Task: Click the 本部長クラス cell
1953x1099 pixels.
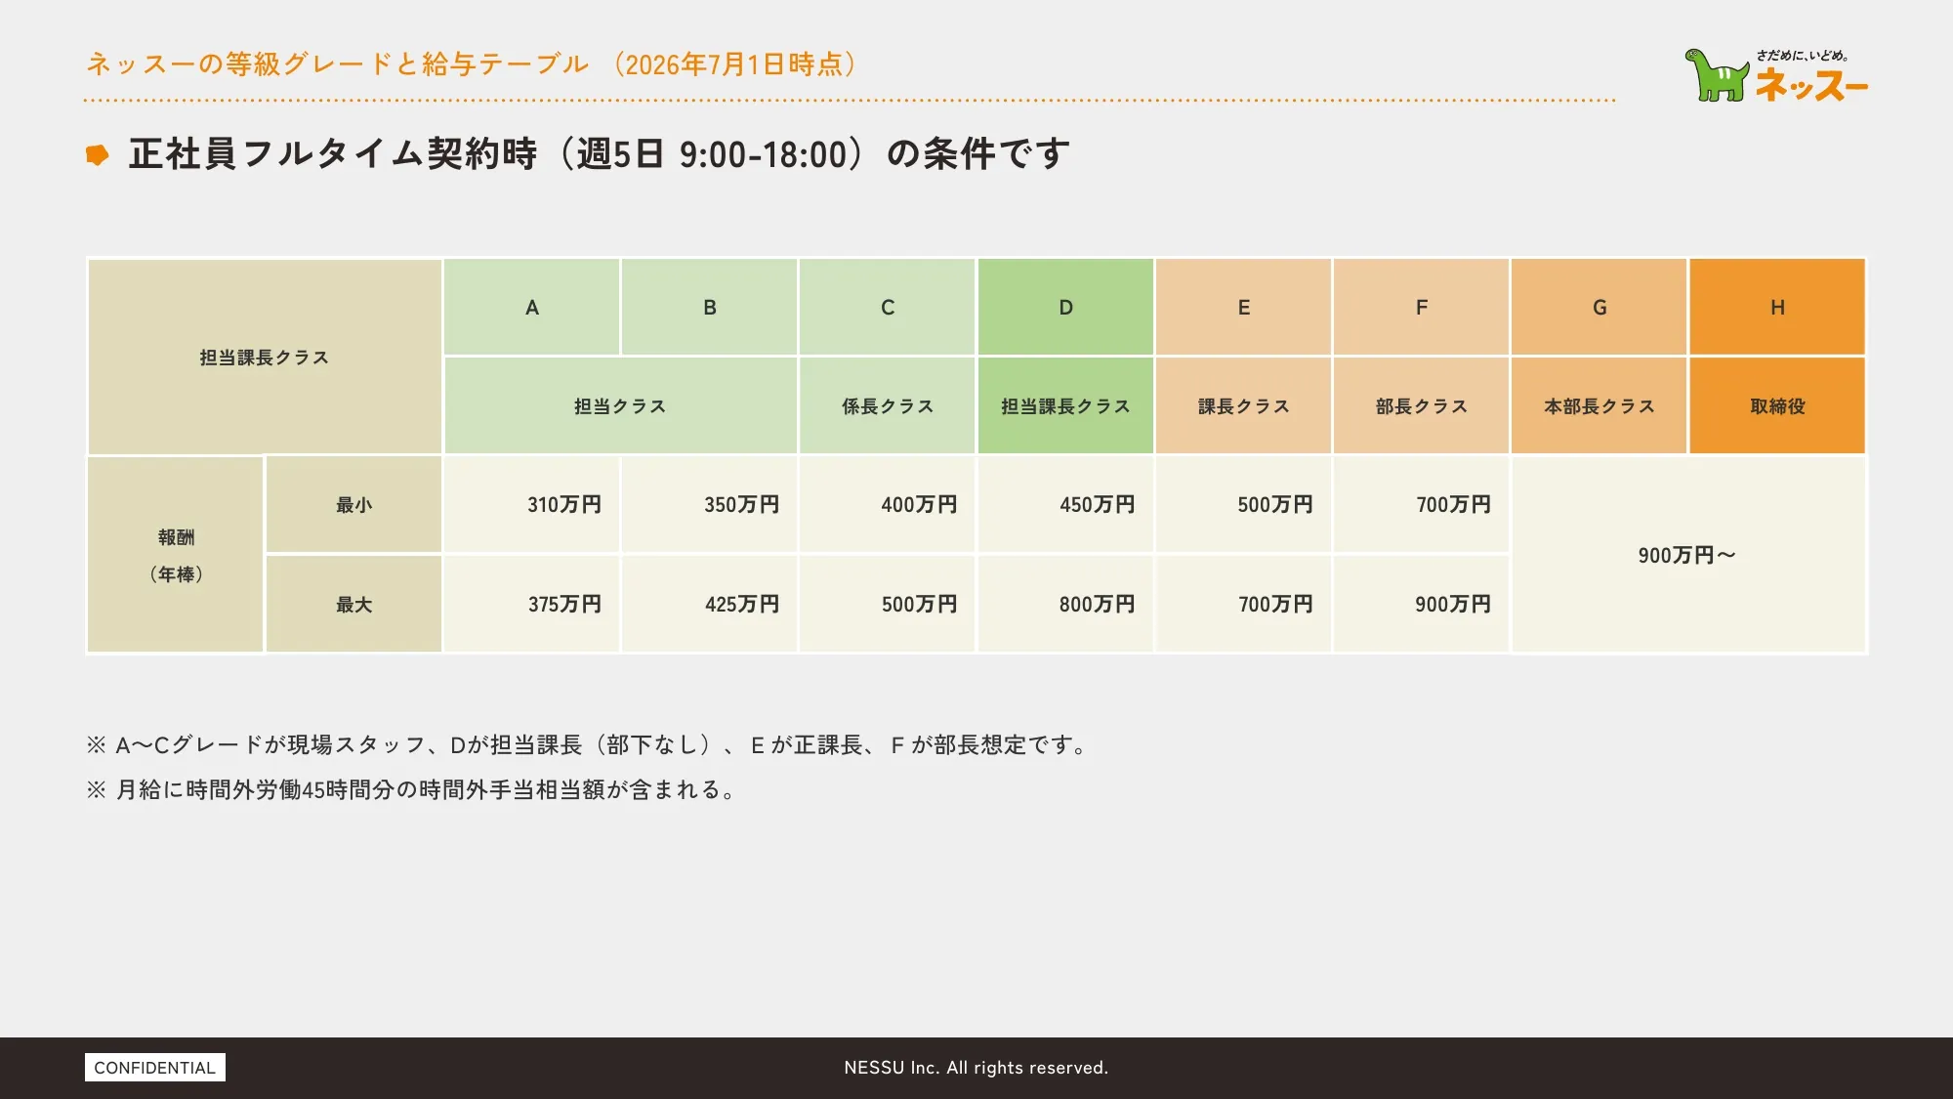Action: [x=1599, y=405]
